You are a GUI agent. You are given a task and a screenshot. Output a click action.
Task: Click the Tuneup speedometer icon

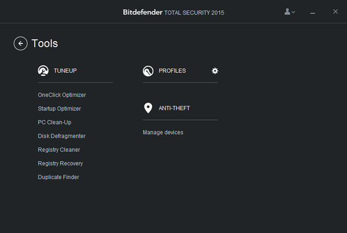click(43, 71)
